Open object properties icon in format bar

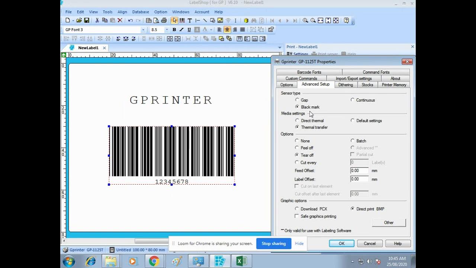(271, 30)
